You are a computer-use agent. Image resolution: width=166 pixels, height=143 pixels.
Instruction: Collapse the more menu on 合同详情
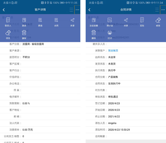tap(163, 10)
